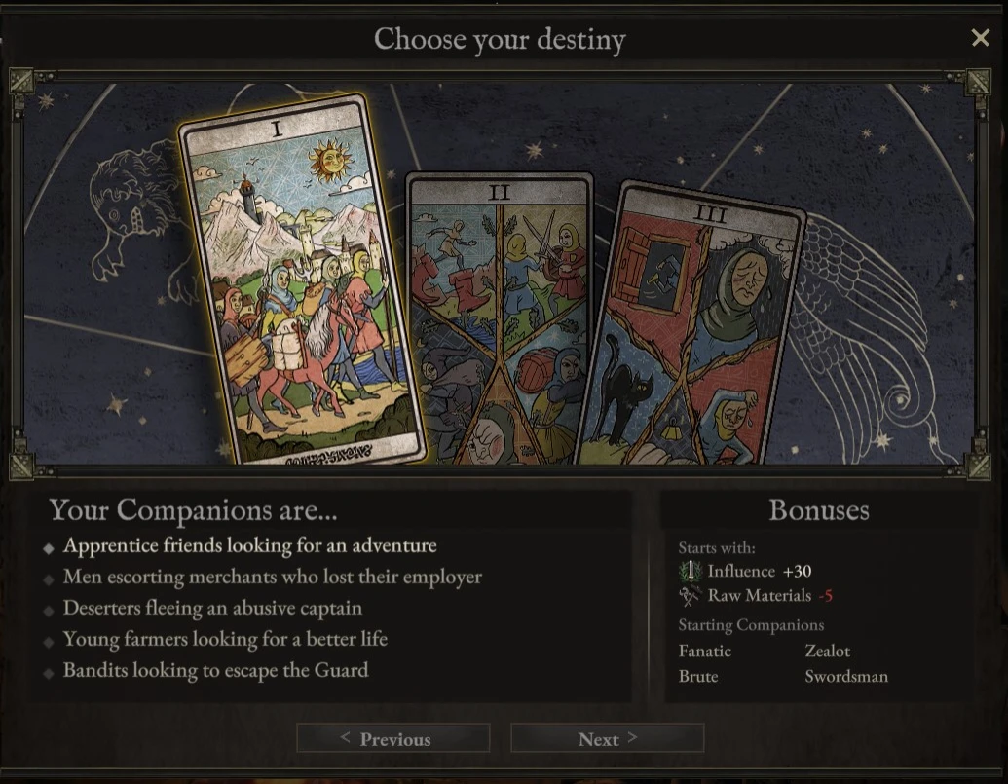This screenshot has height=784, width=1008.
Task: Choose Deserters fleeing an abusive captain
Action: (x=212, y=608)
